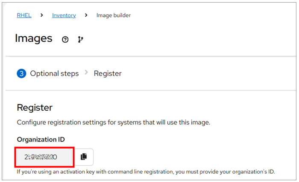Click the Organization ID field label
Viewport: 299px width, 182px height.
(41, 139)
